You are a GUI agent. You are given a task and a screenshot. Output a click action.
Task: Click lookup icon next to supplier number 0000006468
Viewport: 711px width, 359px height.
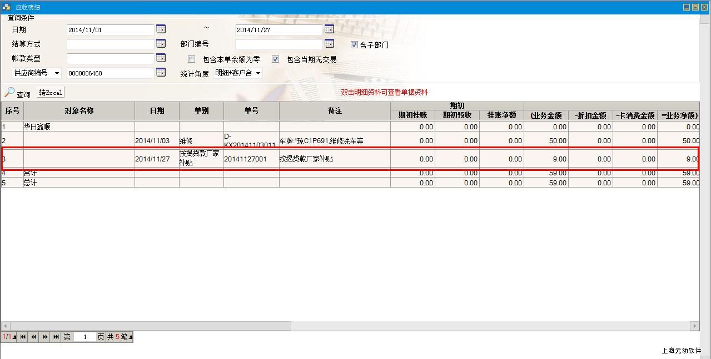coord(161,72)
